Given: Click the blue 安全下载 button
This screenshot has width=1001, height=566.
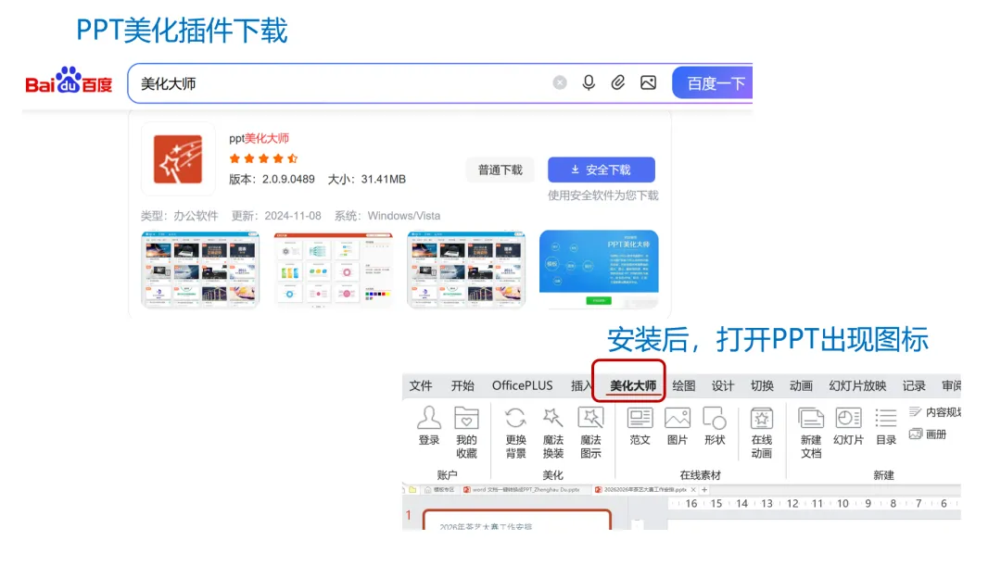Looking at the screenshot, I should tap(602, 170).
